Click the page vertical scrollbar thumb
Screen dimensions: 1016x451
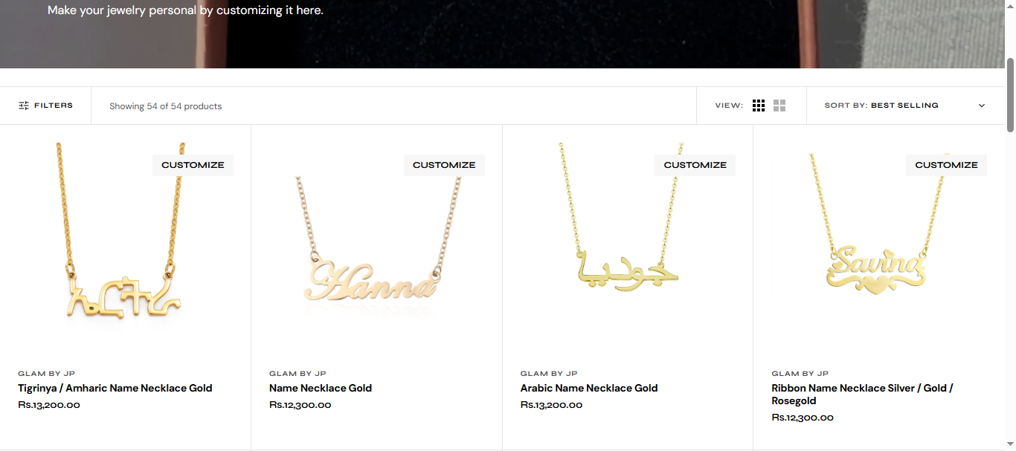point(1010,94)
